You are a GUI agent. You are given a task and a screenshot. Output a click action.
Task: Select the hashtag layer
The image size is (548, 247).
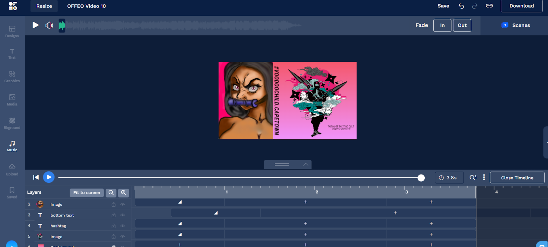pyautogui.click(x=78, y=226)
